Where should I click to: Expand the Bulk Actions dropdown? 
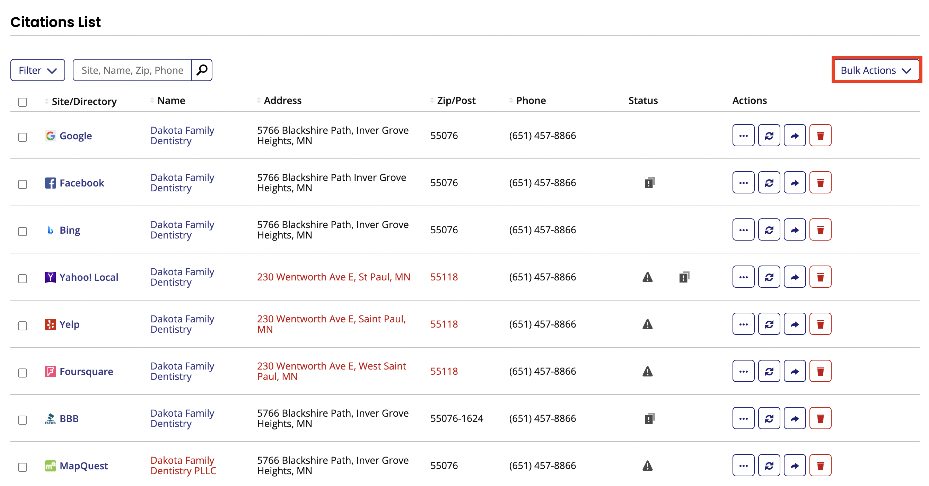point(876,70)
